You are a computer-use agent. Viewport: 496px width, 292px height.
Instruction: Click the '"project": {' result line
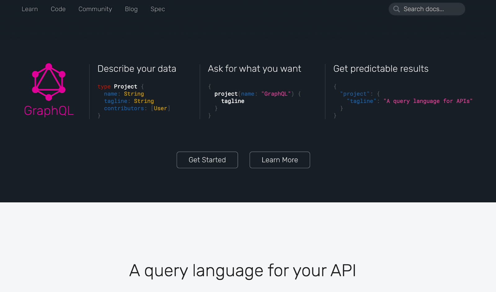point(360,94)
